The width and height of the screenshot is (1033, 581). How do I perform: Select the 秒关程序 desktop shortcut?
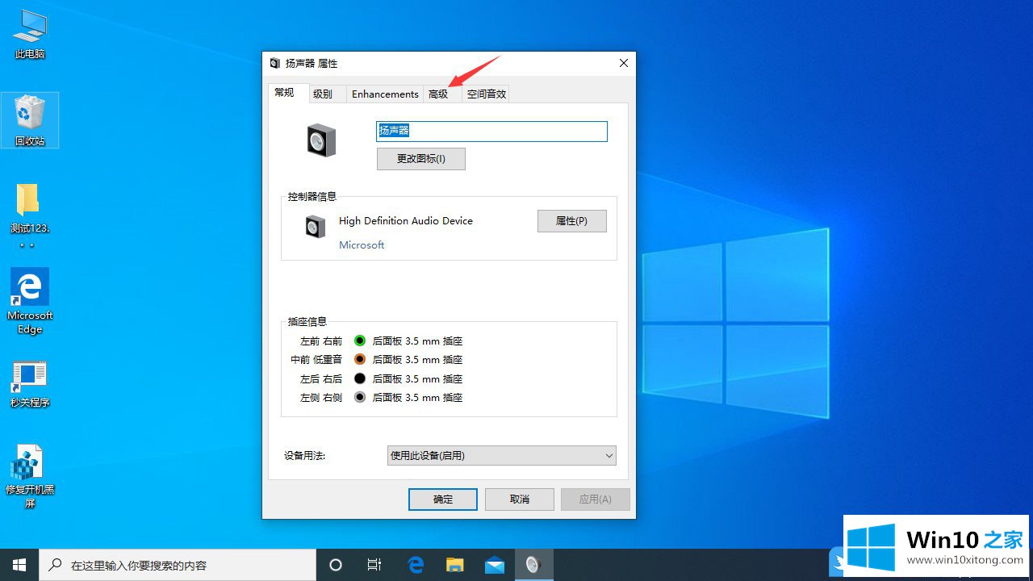pos(30,384)
